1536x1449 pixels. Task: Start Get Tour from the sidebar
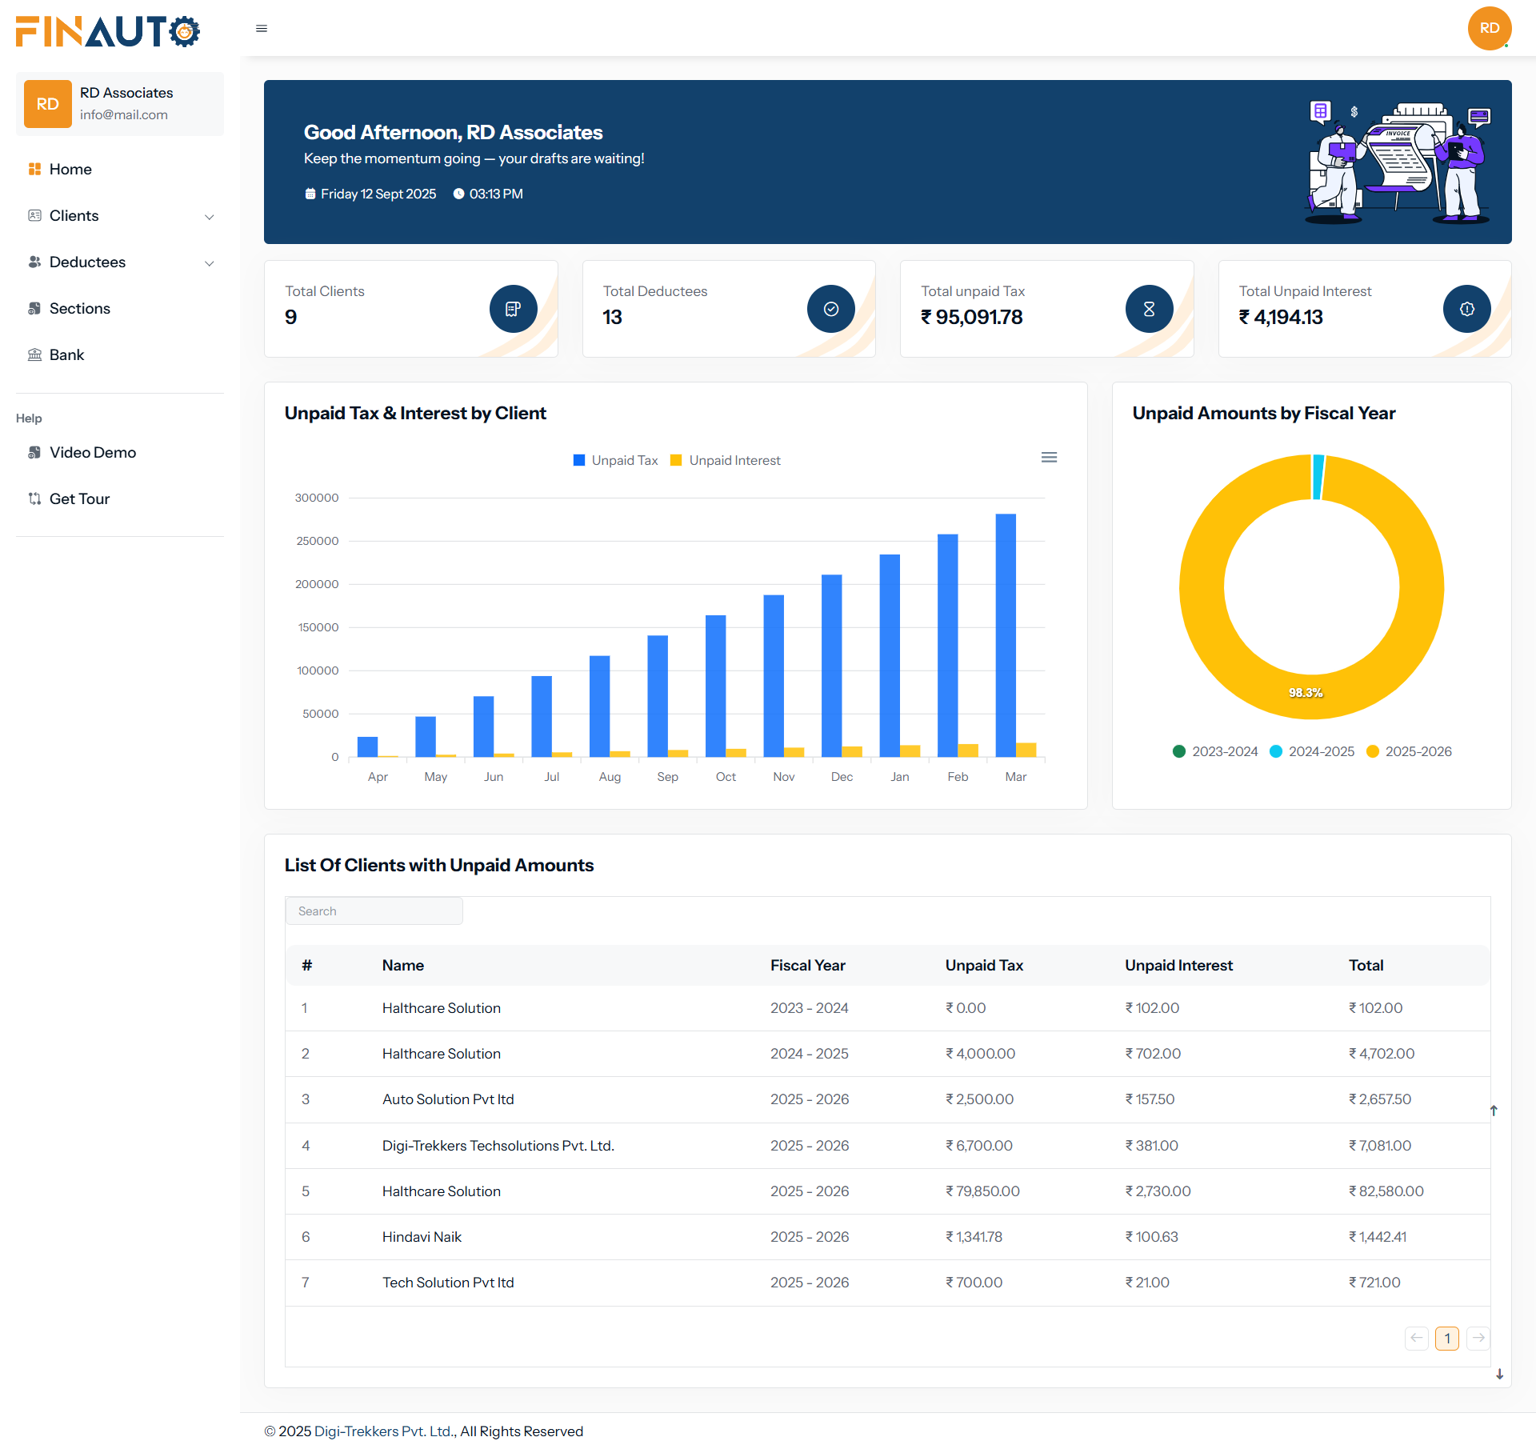(78, 498)
